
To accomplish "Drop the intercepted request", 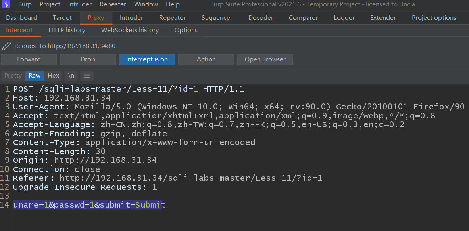I will point(88,59).
